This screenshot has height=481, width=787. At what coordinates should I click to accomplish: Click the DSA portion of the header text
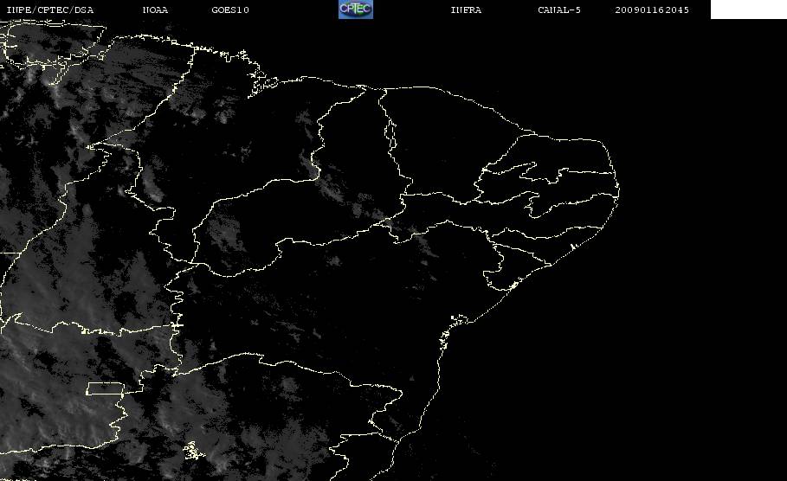point(85,10)
